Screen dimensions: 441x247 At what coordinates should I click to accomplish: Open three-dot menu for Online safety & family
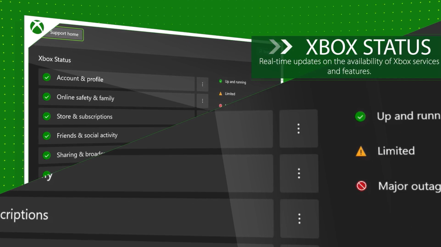click(x=202, y=101)
